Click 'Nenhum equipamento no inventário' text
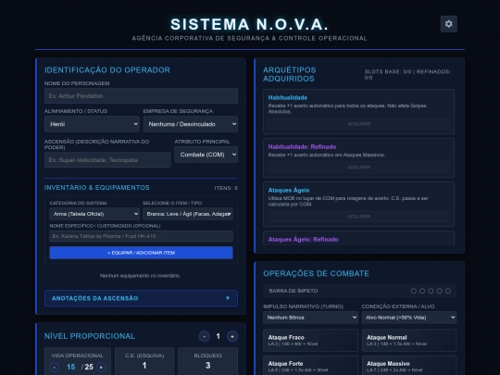 coord(140,276)
